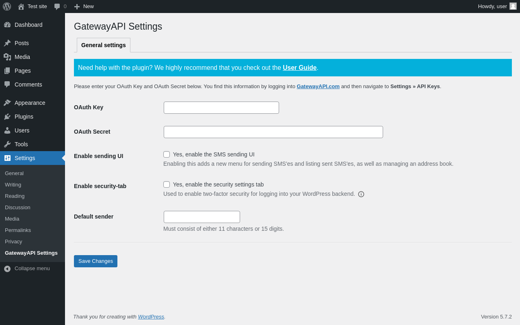520x325 pixels.
Task: Open the Howdy, user account menu
Action: coord(497,6)
